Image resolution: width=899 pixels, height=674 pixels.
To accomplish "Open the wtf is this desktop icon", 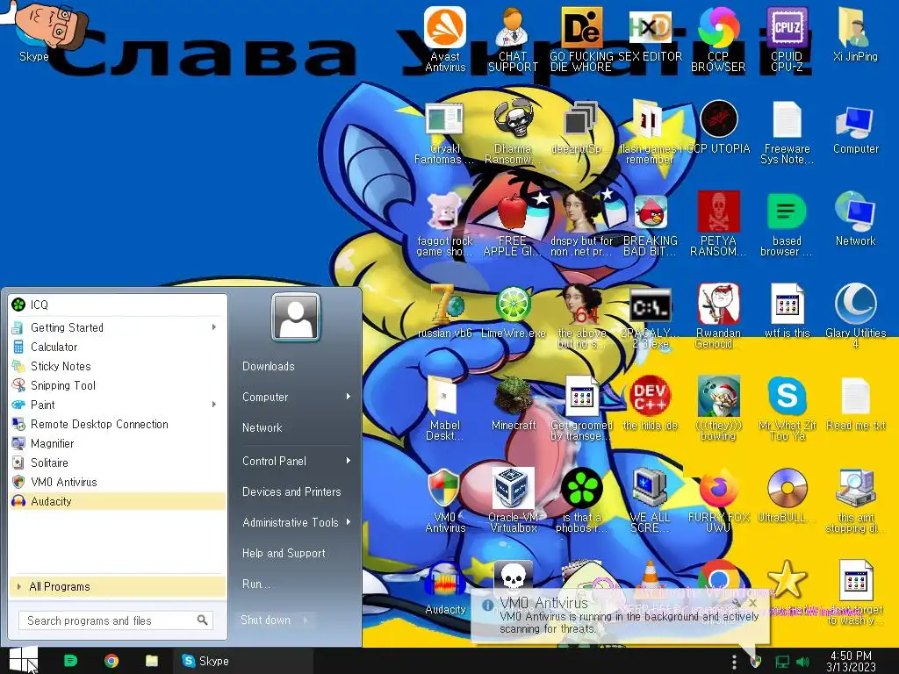I will point(787,312).
